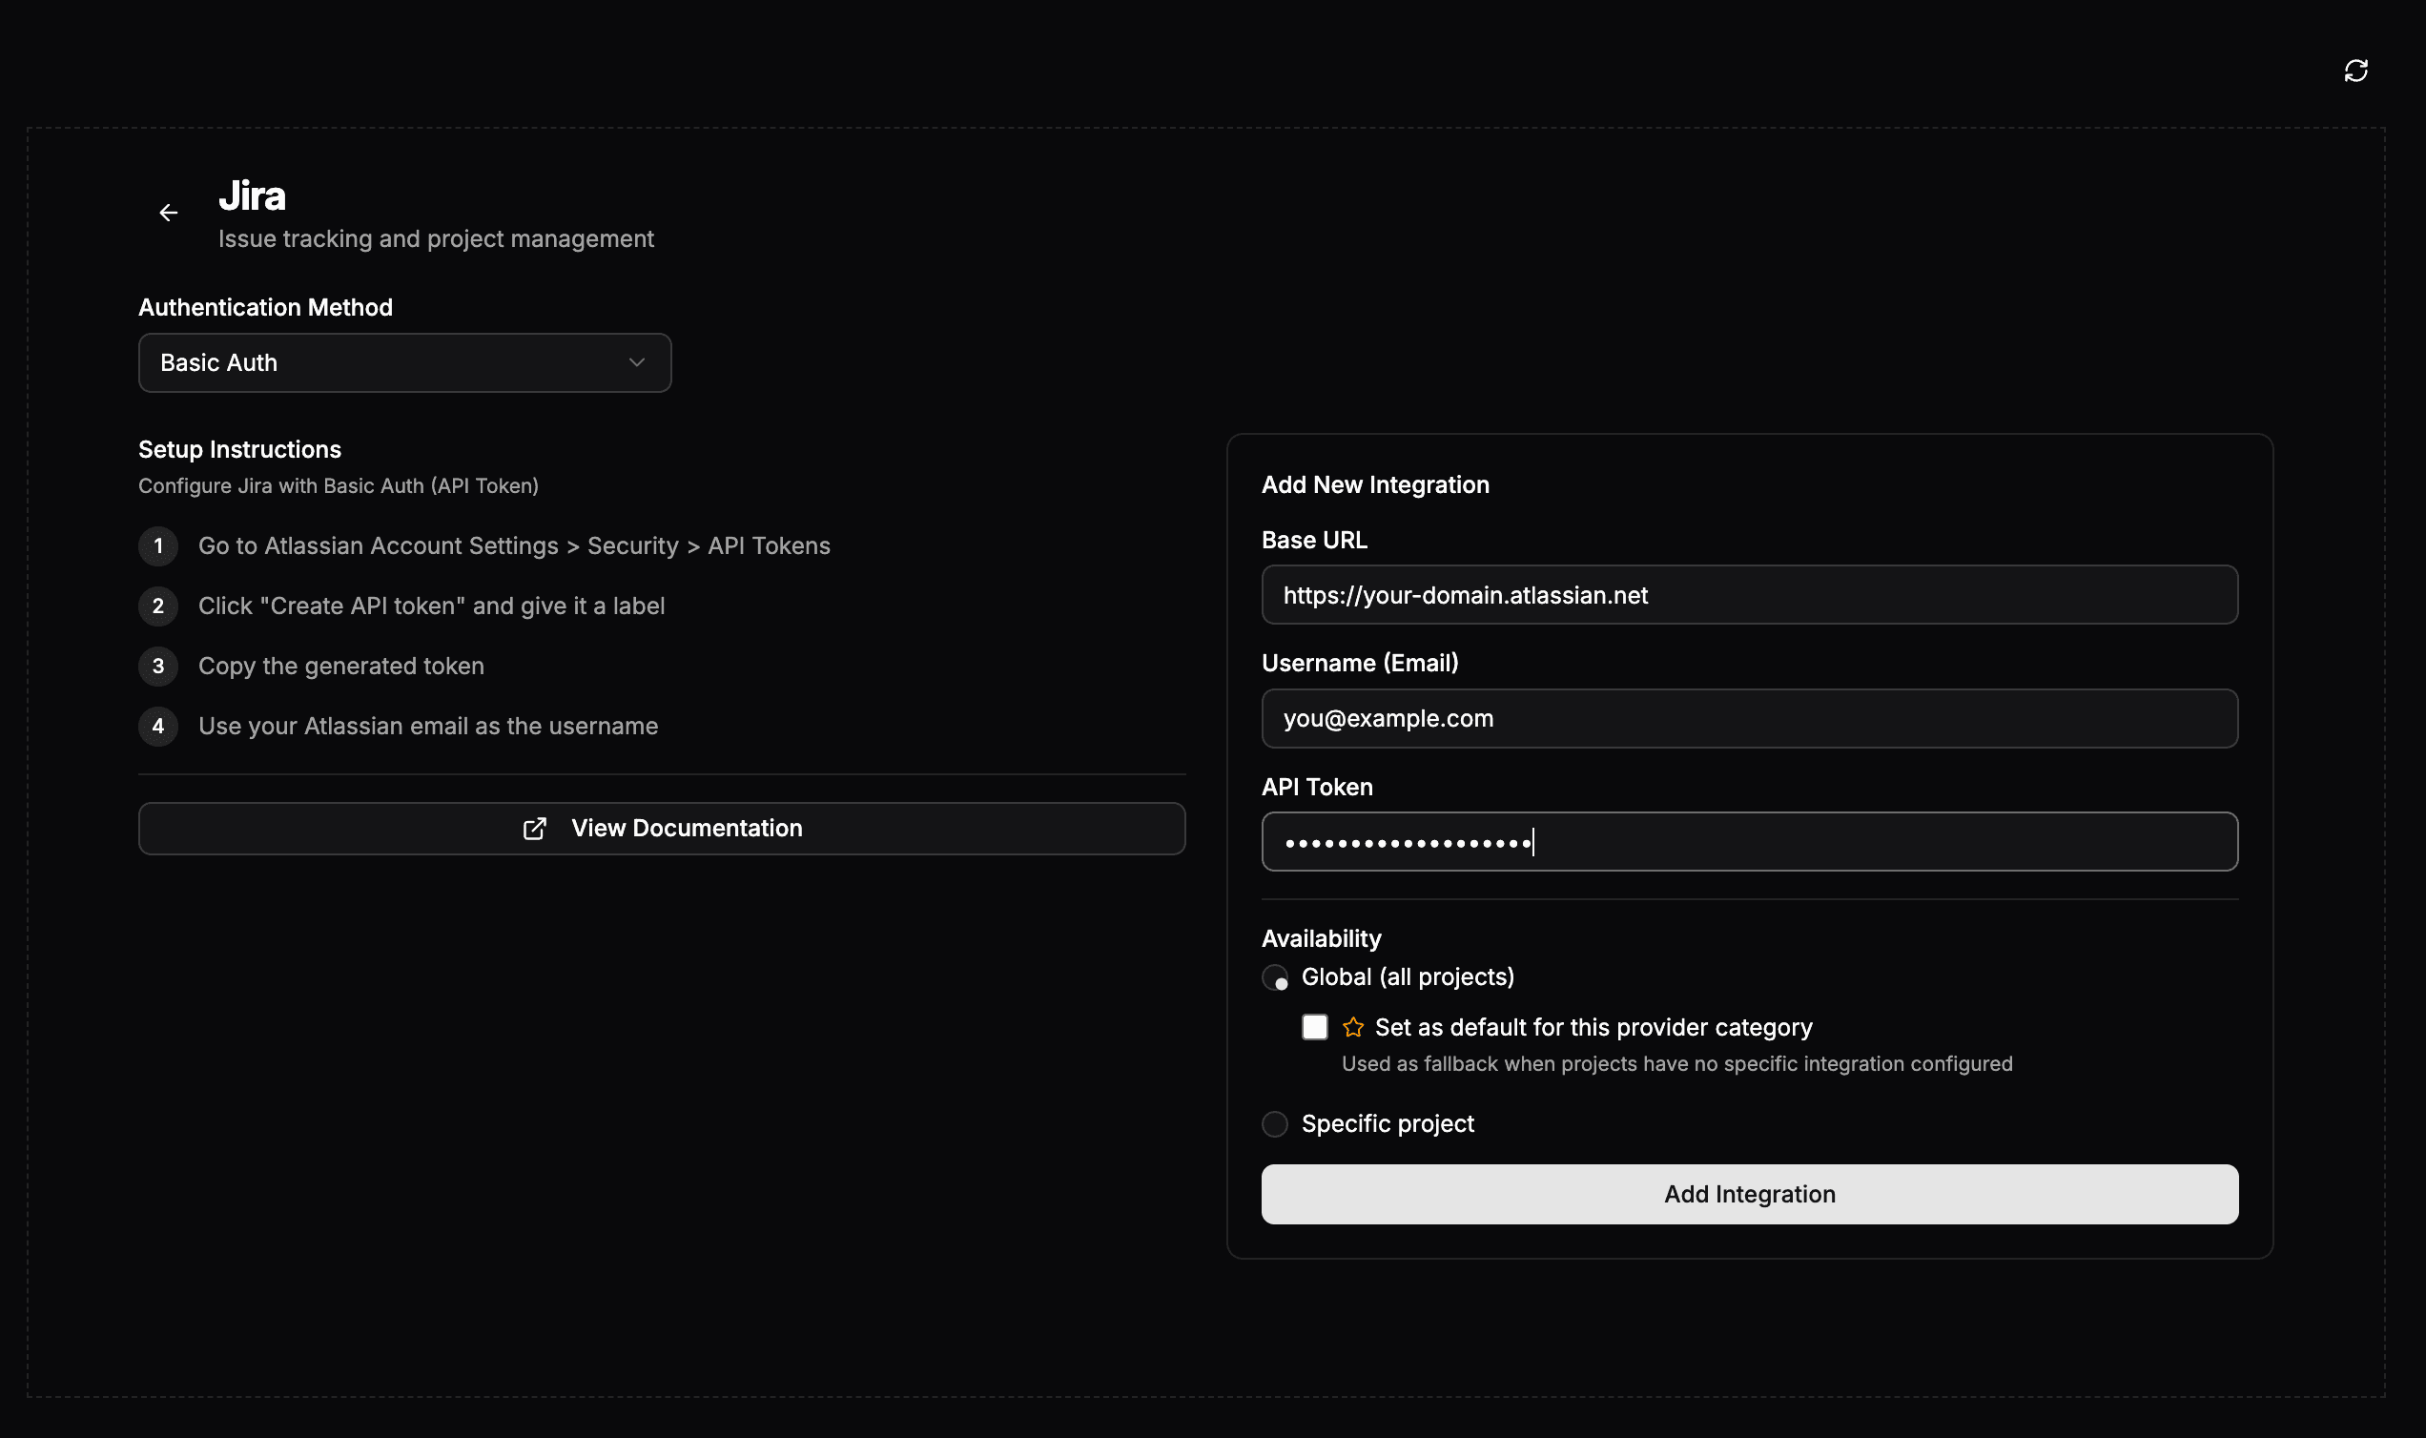Click 'Issue tracking and project management' subtitle
Viewport: 2426px width, 1438px height.
point(436,238)
